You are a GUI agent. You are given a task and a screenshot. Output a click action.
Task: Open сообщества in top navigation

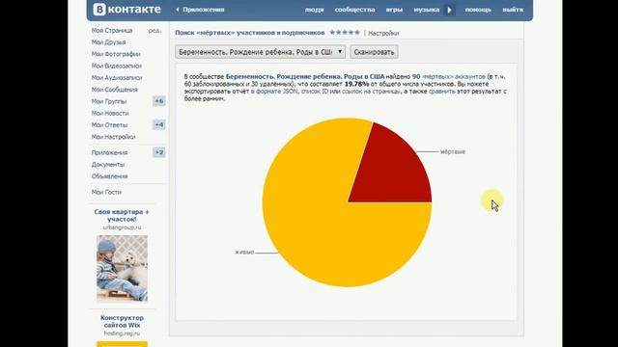coord(354,10)
